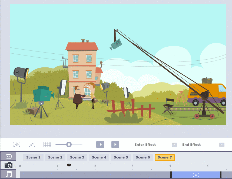This screenshot has height=179, width=232.
Task: Switch to Scene 1 tab
Action: click(33, 157)
